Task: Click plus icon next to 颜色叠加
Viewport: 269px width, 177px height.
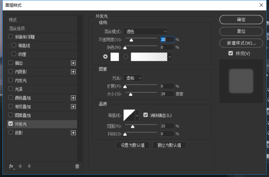Action: click(73, 98)
